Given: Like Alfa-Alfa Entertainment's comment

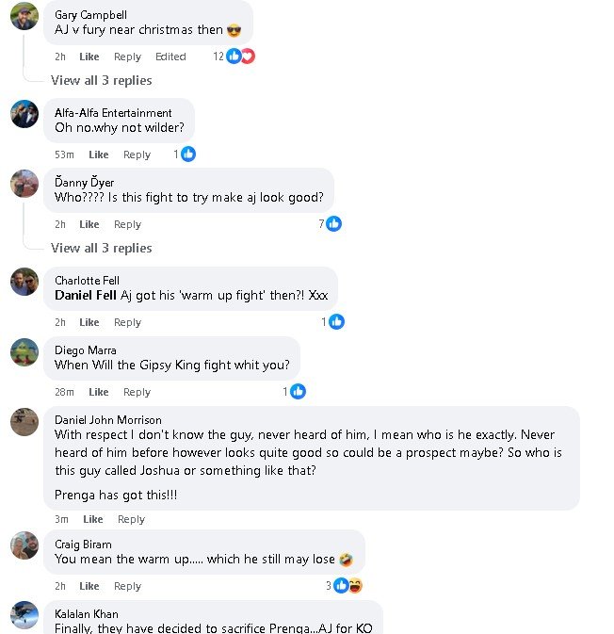Looking at the screenshot, I should (98, 154).
